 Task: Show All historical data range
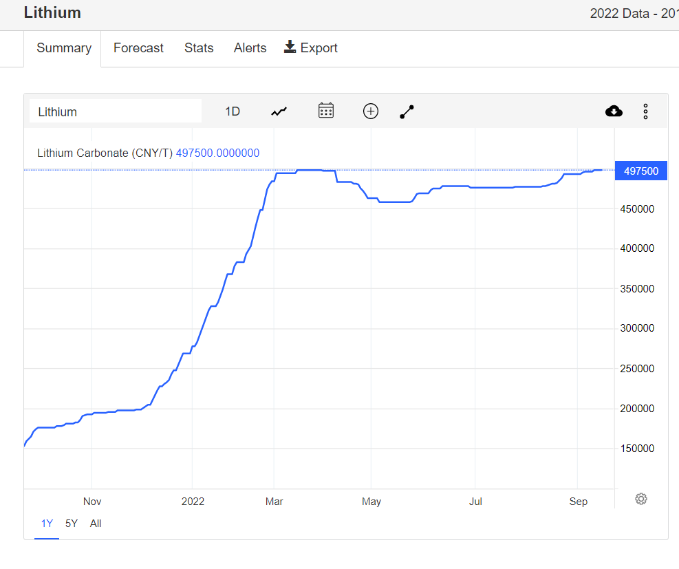click(96, 524)
